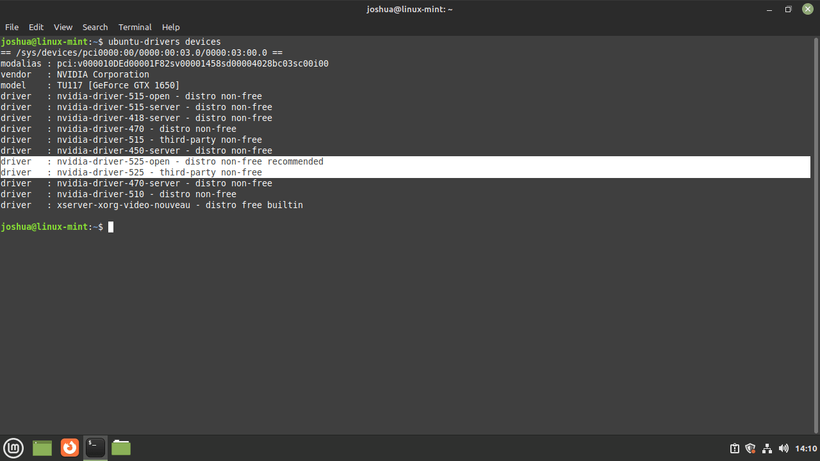The width and height of the screenshot is (820, 461).
Task: Open the Edit menu
Action: pos(36,27)
